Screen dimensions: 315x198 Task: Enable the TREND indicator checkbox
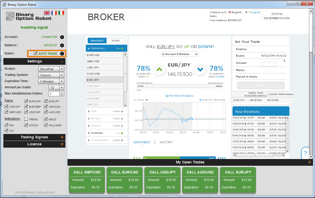point(26,119)
